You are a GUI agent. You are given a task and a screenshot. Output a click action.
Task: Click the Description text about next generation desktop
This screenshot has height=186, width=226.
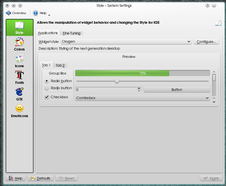tap(79, 49)
